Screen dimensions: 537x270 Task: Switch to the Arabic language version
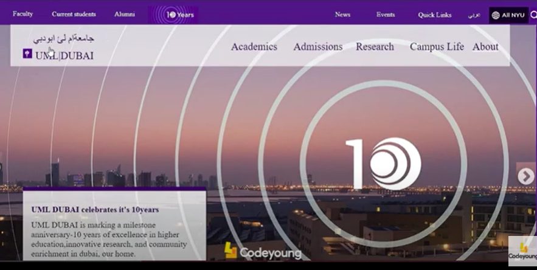click(x=474, y=15)
